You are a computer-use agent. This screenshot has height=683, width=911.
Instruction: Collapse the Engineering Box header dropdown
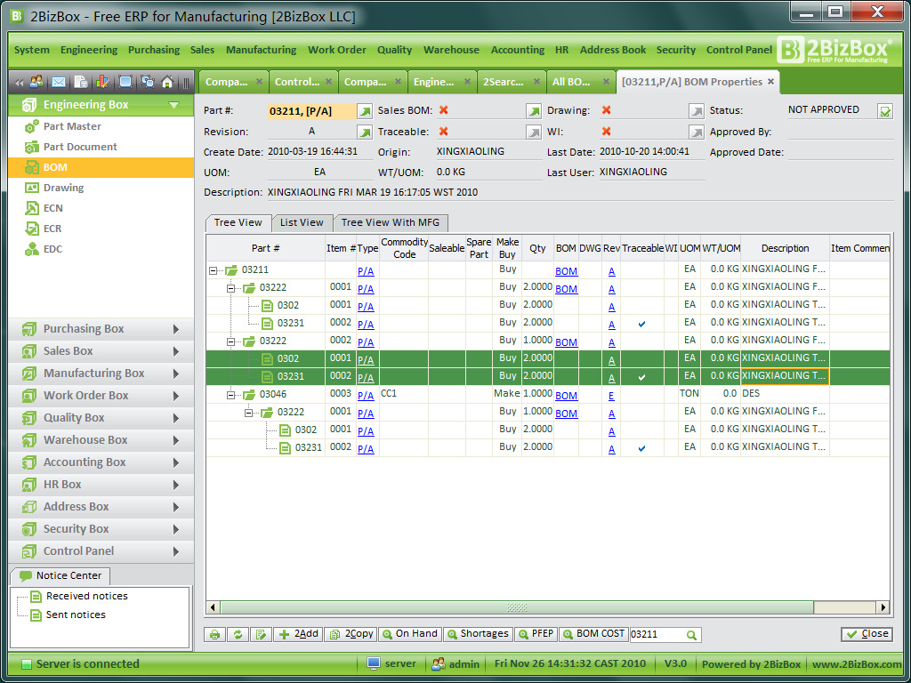(x=173, y=105)
